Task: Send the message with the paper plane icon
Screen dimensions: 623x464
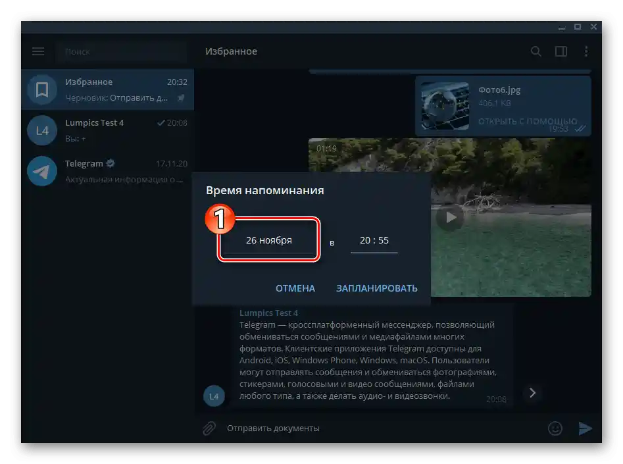Action: (586, 428)
